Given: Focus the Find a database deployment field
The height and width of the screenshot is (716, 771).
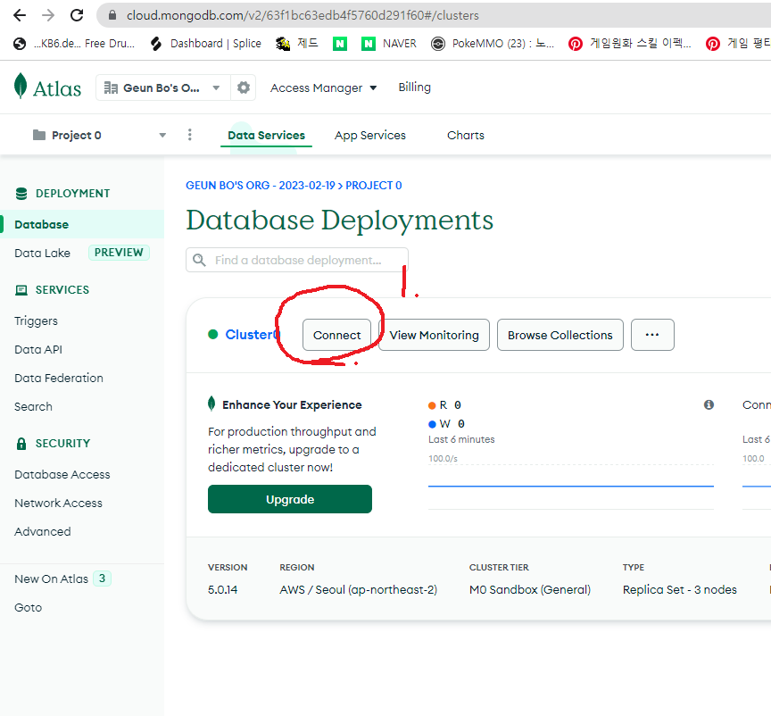Looking at the screenshot, I should (x=297, y=260).
